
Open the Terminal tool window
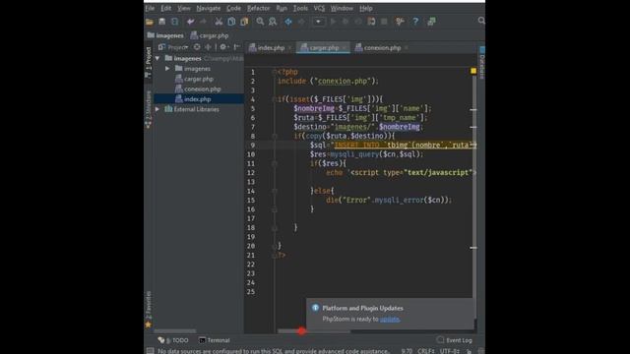215,340
